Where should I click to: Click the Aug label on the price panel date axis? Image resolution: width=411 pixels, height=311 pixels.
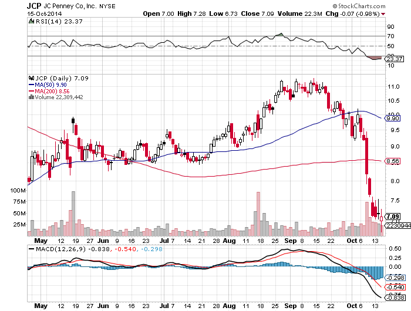[x=230, y=241]
